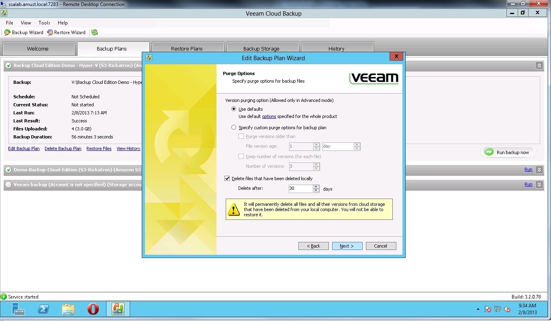
Task: Select the Use defaults radio button
Action: pyautogui.click(x=234, y=109)
